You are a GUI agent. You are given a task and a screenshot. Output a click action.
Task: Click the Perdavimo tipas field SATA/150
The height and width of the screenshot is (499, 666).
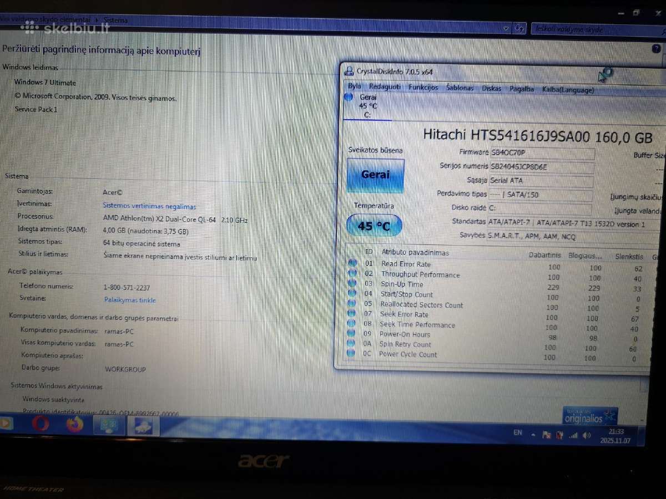[539, 195]
